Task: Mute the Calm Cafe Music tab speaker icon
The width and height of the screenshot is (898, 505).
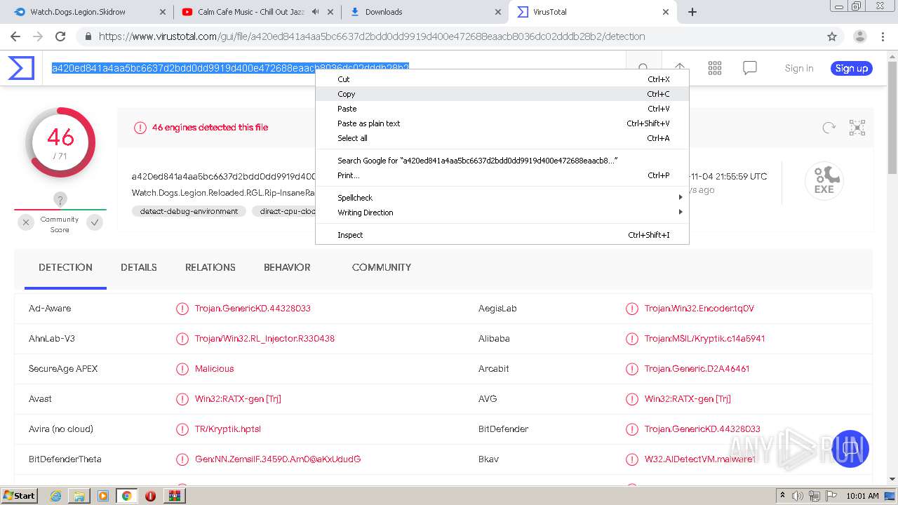Action: click(x=315, y=12)
